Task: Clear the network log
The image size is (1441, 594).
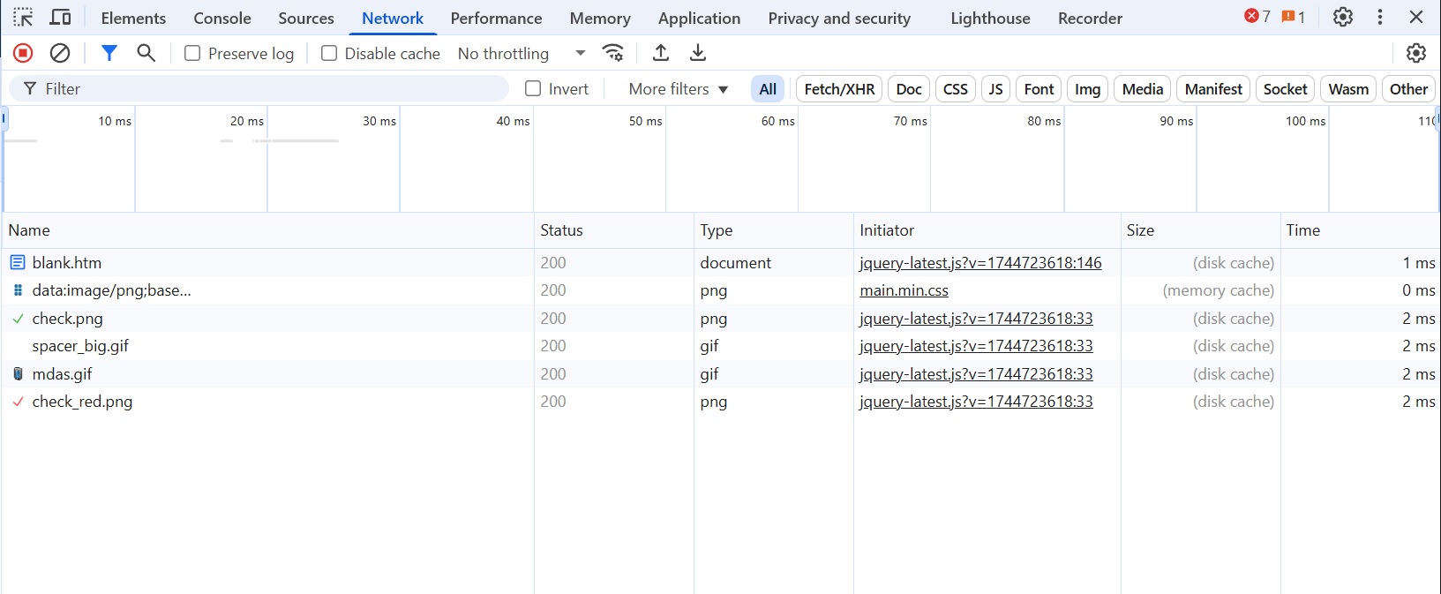Action: click(x=60, y=53)
